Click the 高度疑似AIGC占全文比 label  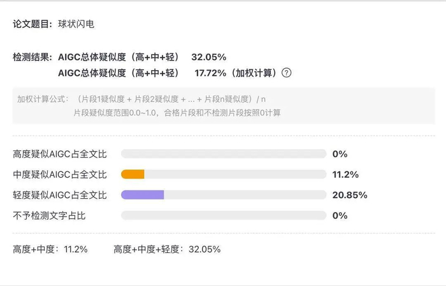coord(60,154)
